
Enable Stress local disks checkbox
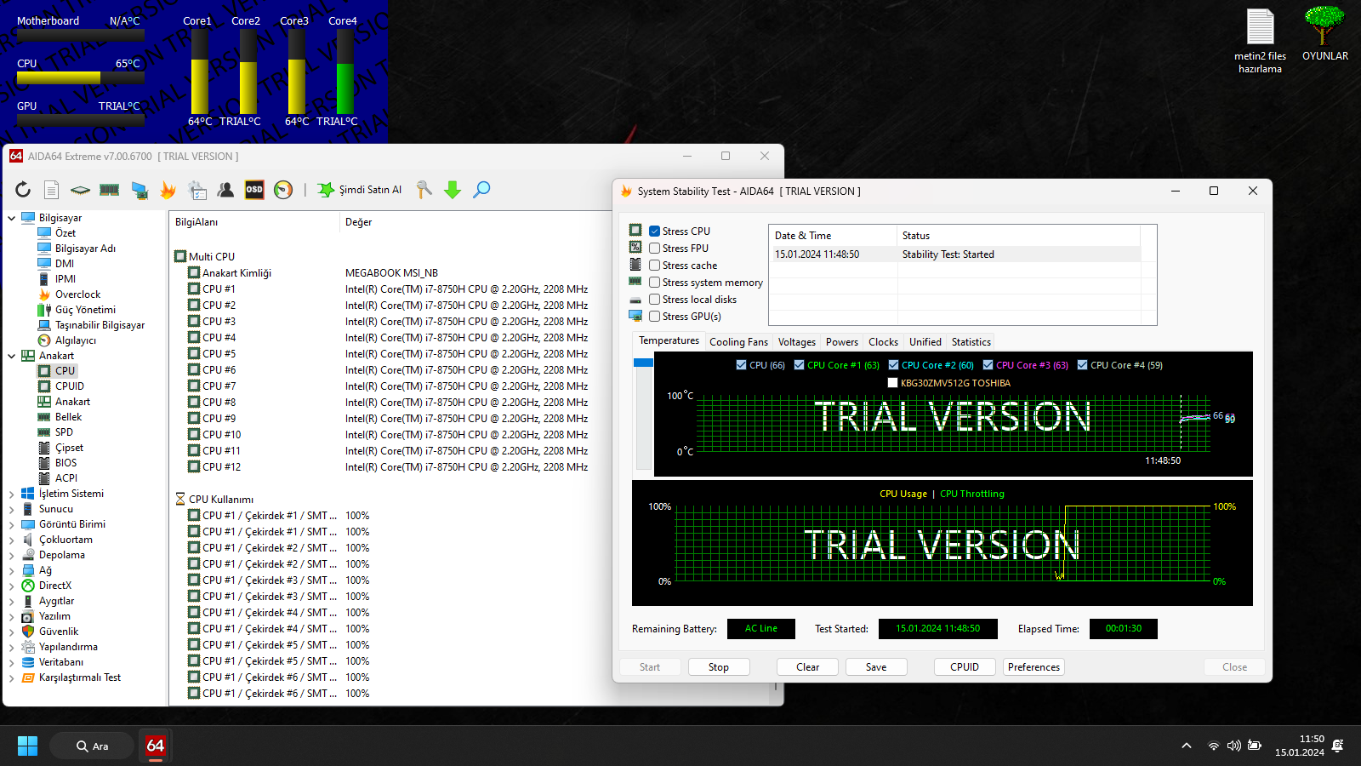point(655,299)
